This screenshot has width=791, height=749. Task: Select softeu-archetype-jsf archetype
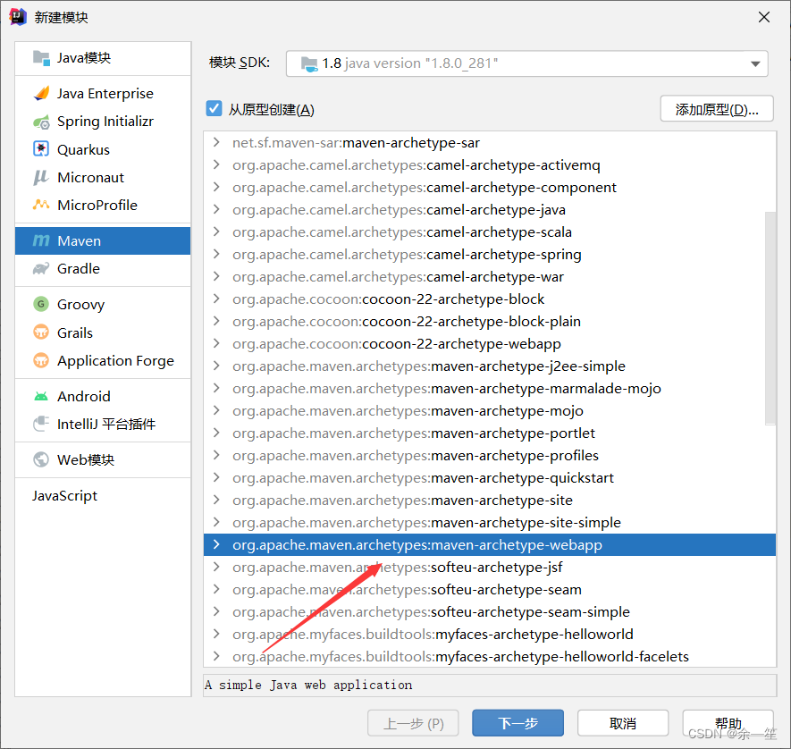click(x=489, y=567)
